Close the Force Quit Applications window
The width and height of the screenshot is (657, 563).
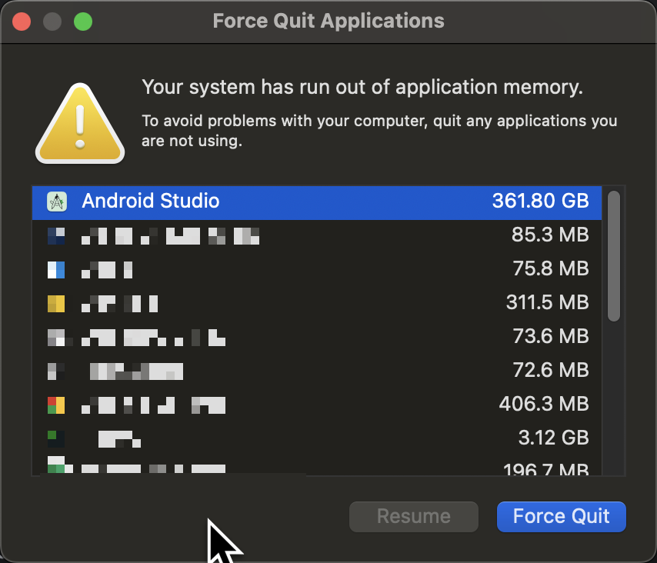[22, 21]
